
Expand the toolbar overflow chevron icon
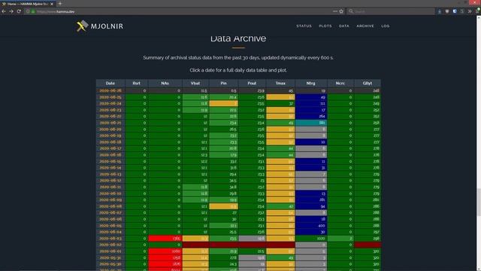pos(470,11)
